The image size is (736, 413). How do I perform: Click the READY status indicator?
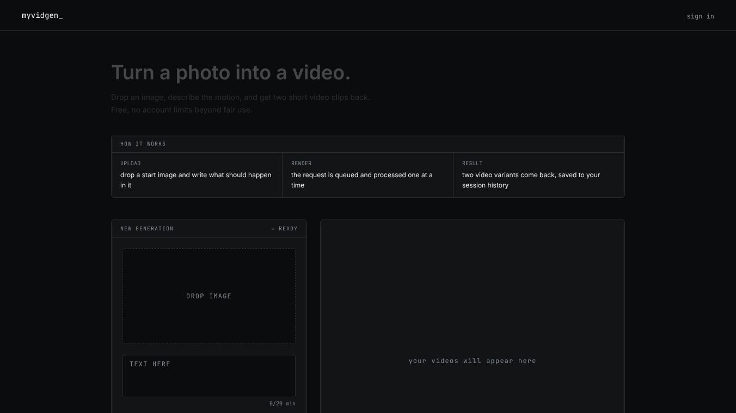coord(284,229)
